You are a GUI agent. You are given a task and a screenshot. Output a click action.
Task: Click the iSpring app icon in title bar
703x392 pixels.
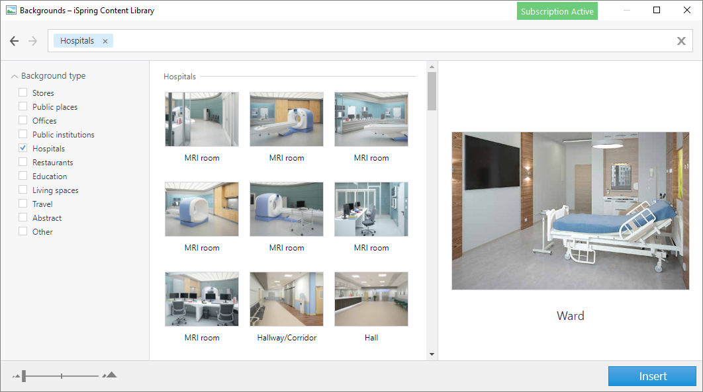[11, 11]
